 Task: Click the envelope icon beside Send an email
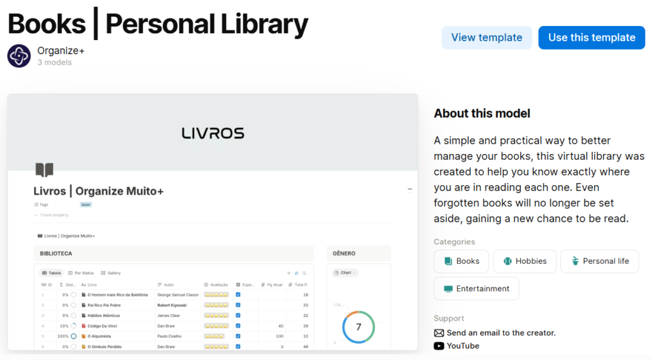(x=439, y=333)
